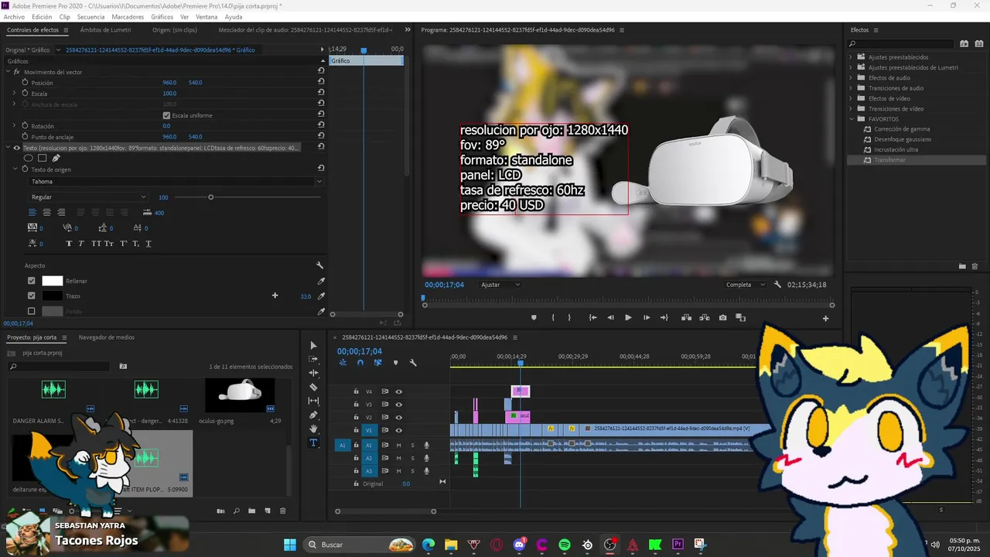
Task: Step forward one frame
Action: pos(647,318)
